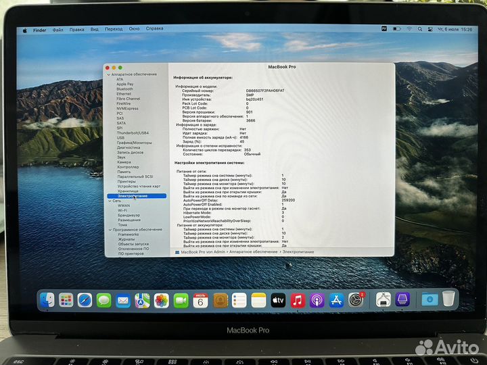
Task: Open System Preferences with badge 2
Action: point(356,300)
